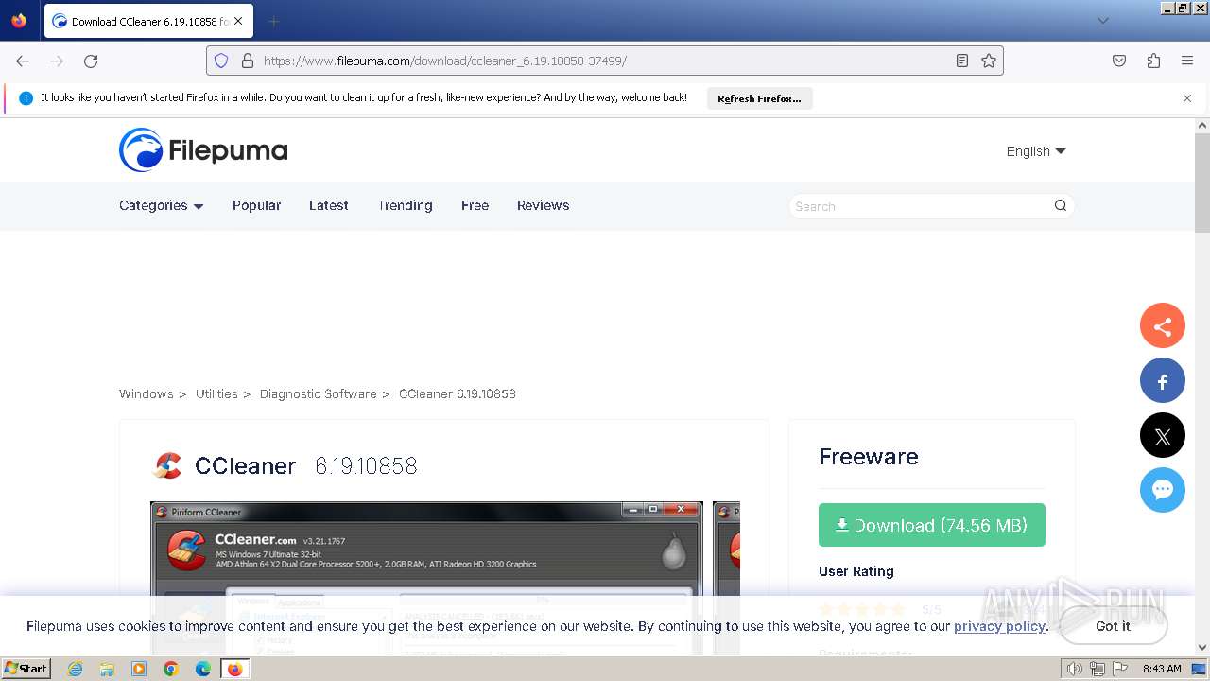1210x681 pixels.
Task: Open the tracking protection shield icon
Action: (221, 61)
